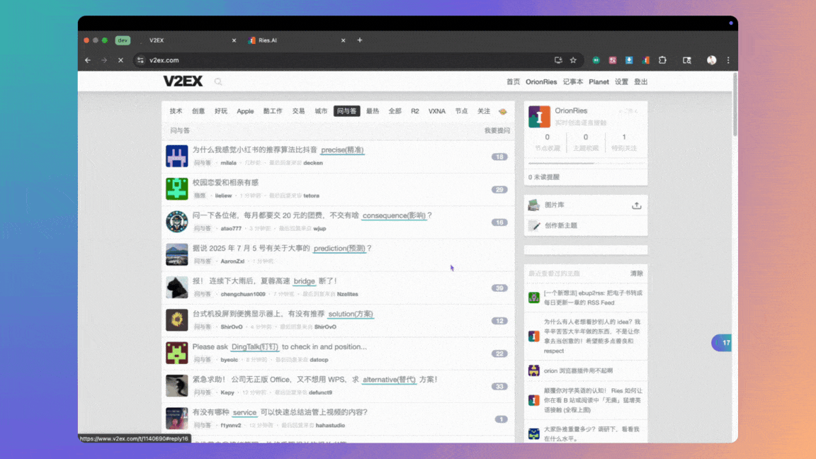The height and width of the screenshot is (459, 816).
Task: Click the address bar showing v2ex.com
Action: (340, 60)
